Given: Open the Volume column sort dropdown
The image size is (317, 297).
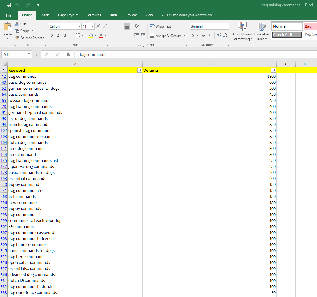Looking at the screenshot, I should click(x=273, y=70).
